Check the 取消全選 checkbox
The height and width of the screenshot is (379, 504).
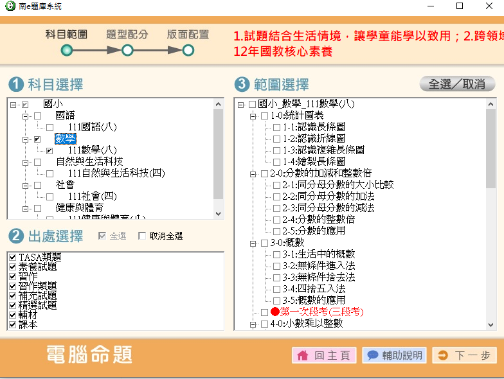click(x=142, y=236)
